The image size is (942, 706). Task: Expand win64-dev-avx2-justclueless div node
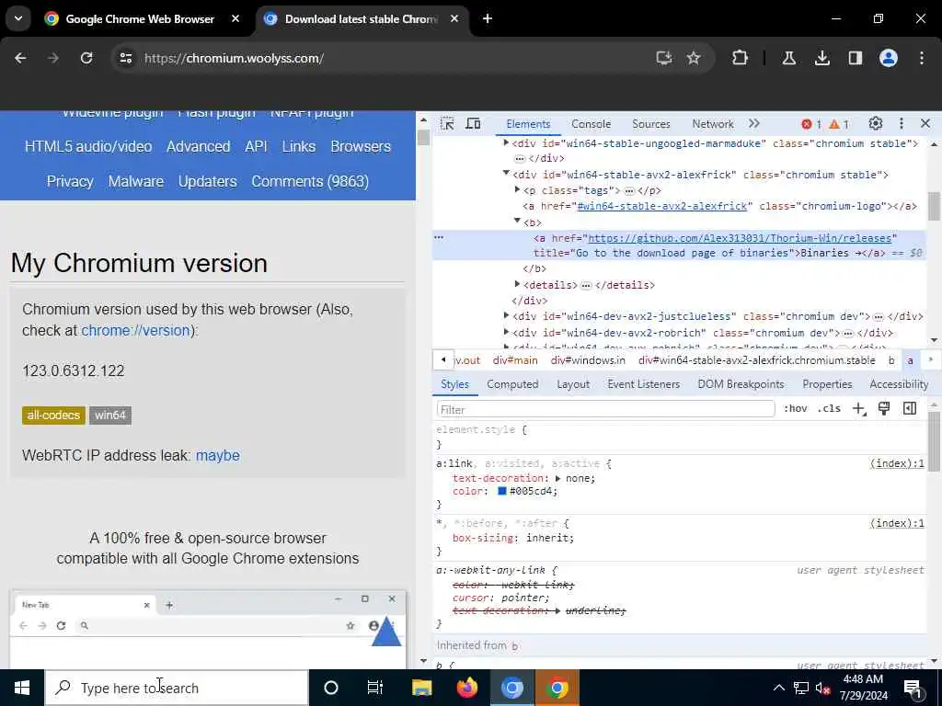(x=506, y=315)
